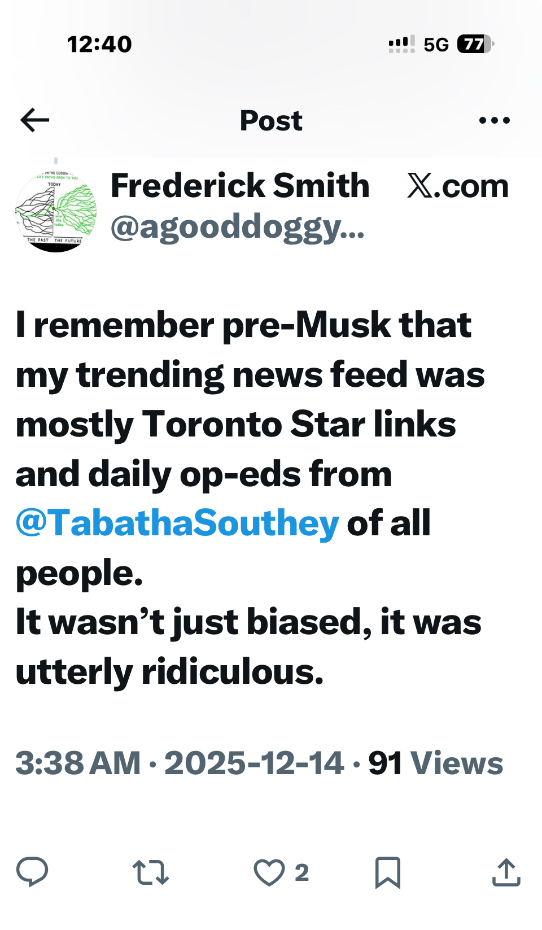
Task: Open the reply speech bubble
Action: click(32, 872)
